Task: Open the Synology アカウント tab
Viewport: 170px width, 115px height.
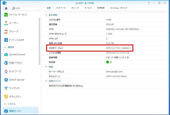Action: [x=119, y=8]
